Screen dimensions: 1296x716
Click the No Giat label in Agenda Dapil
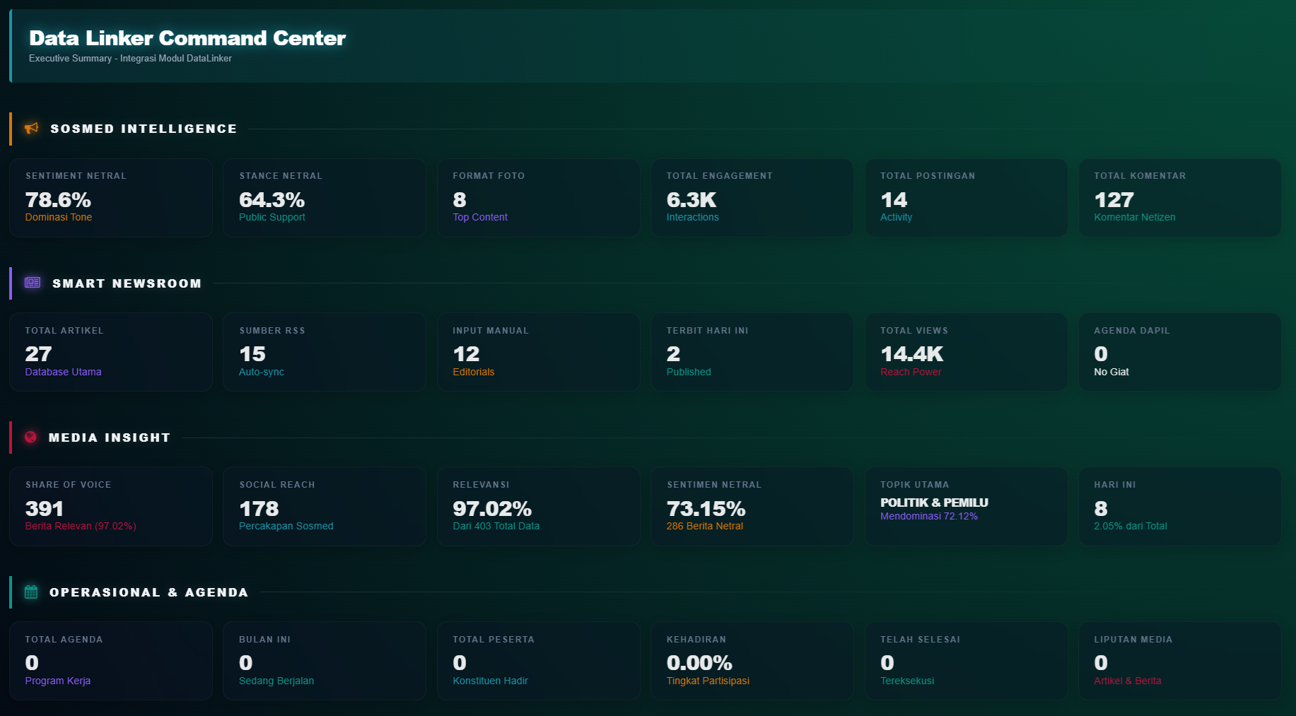click(x=1111, y=372)
